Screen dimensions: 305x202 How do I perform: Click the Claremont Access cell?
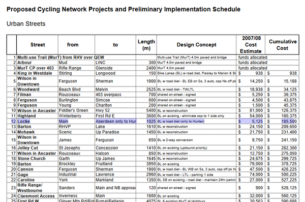click(37, 196)
